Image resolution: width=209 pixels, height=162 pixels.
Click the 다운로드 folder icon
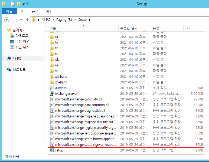12,36
